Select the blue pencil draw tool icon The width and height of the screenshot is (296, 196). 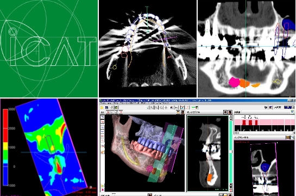182,108
